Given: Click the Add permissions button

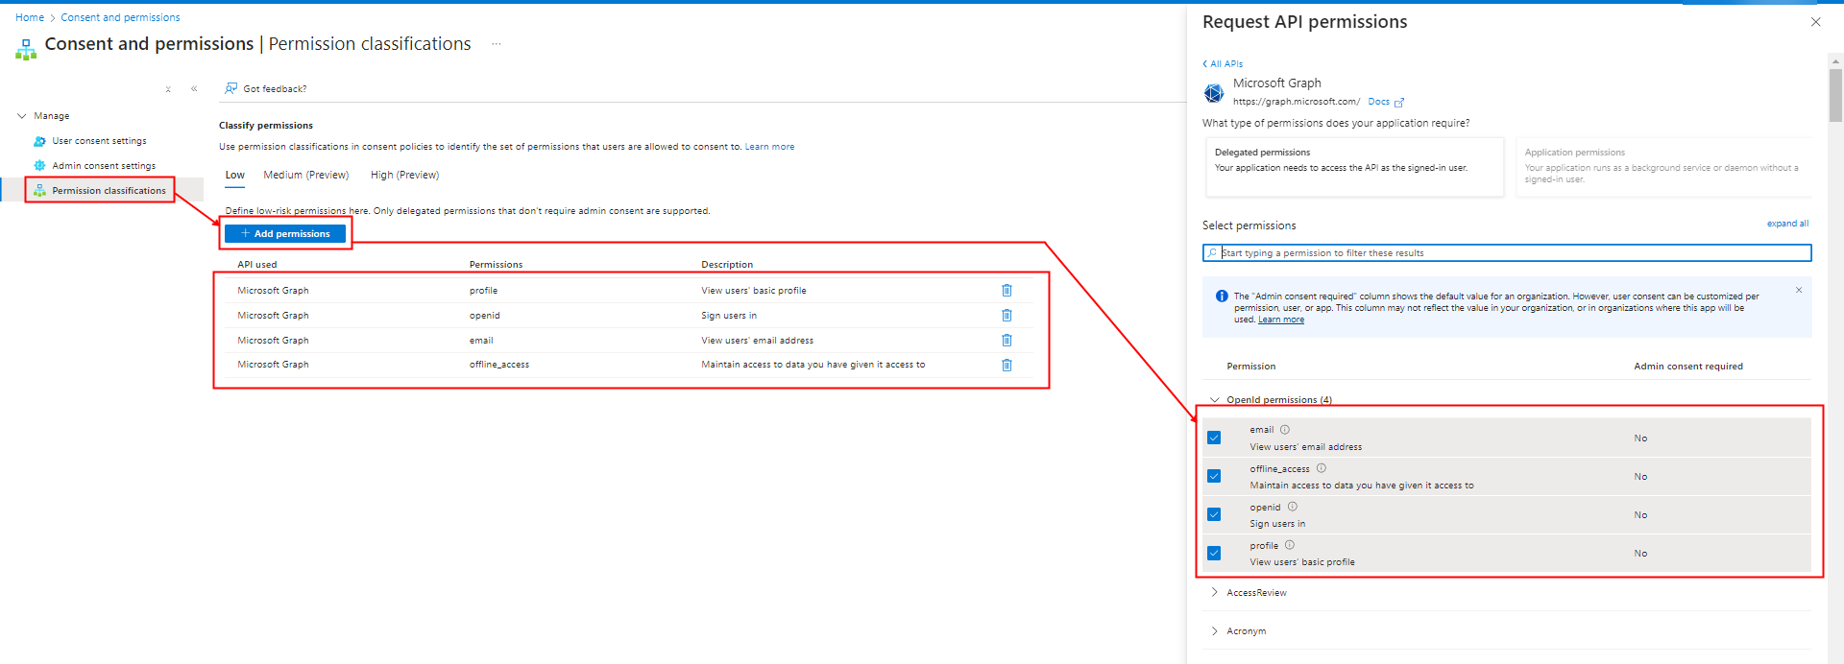Looking at the screenshot, I should point(285,234).
